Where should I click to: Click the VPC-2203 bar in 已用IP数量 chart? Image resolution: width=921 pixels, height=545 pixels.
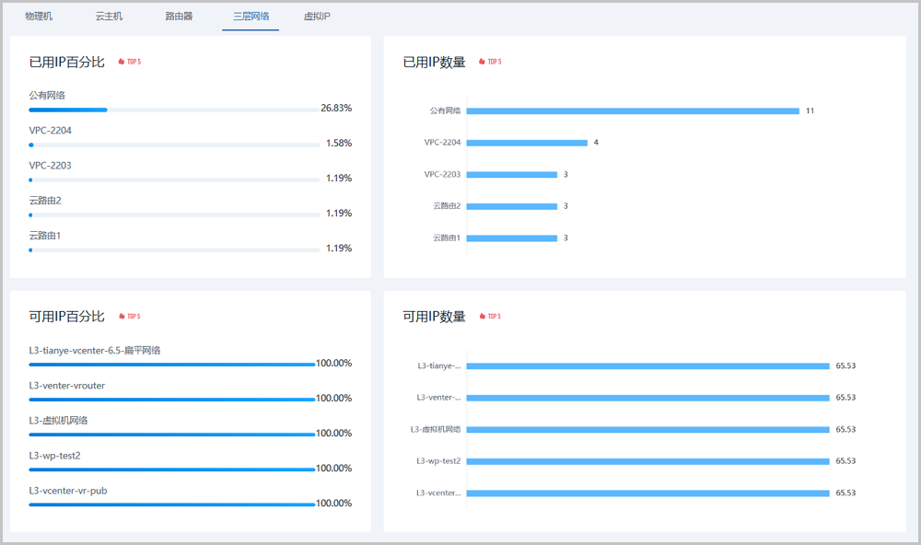click(512, 175)
